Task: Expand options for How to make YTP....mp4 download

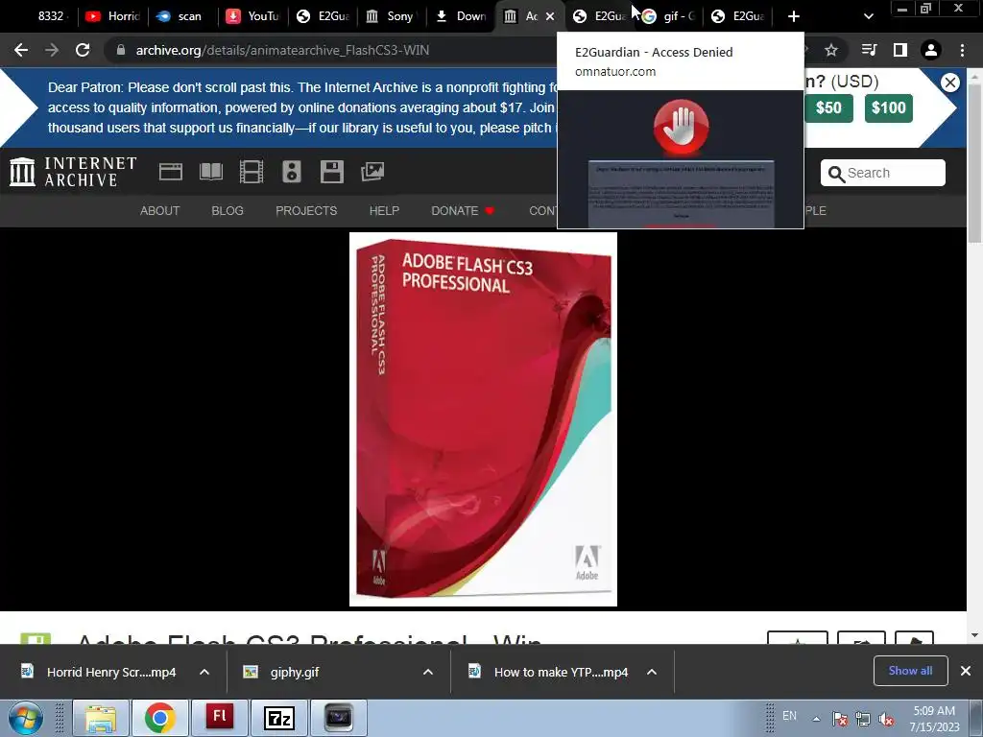Action: (x=652, y=672)
